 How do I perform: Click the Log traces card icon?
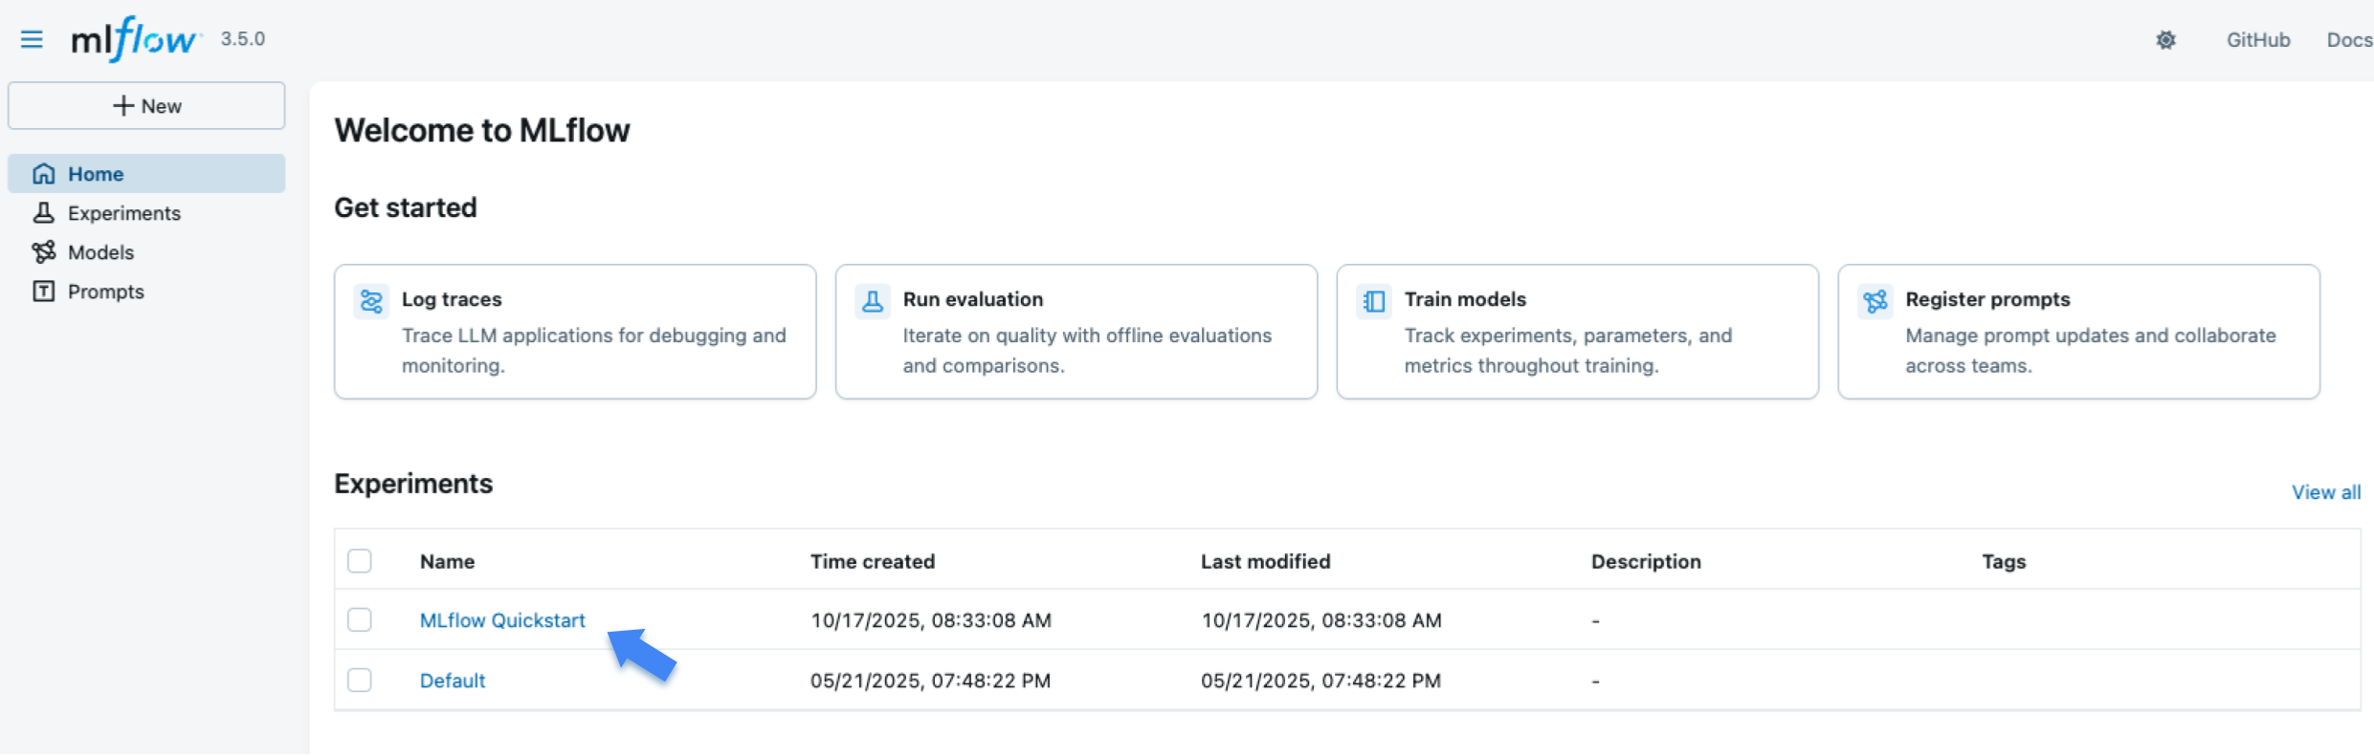pyautogui.click(x=371, y=302)
